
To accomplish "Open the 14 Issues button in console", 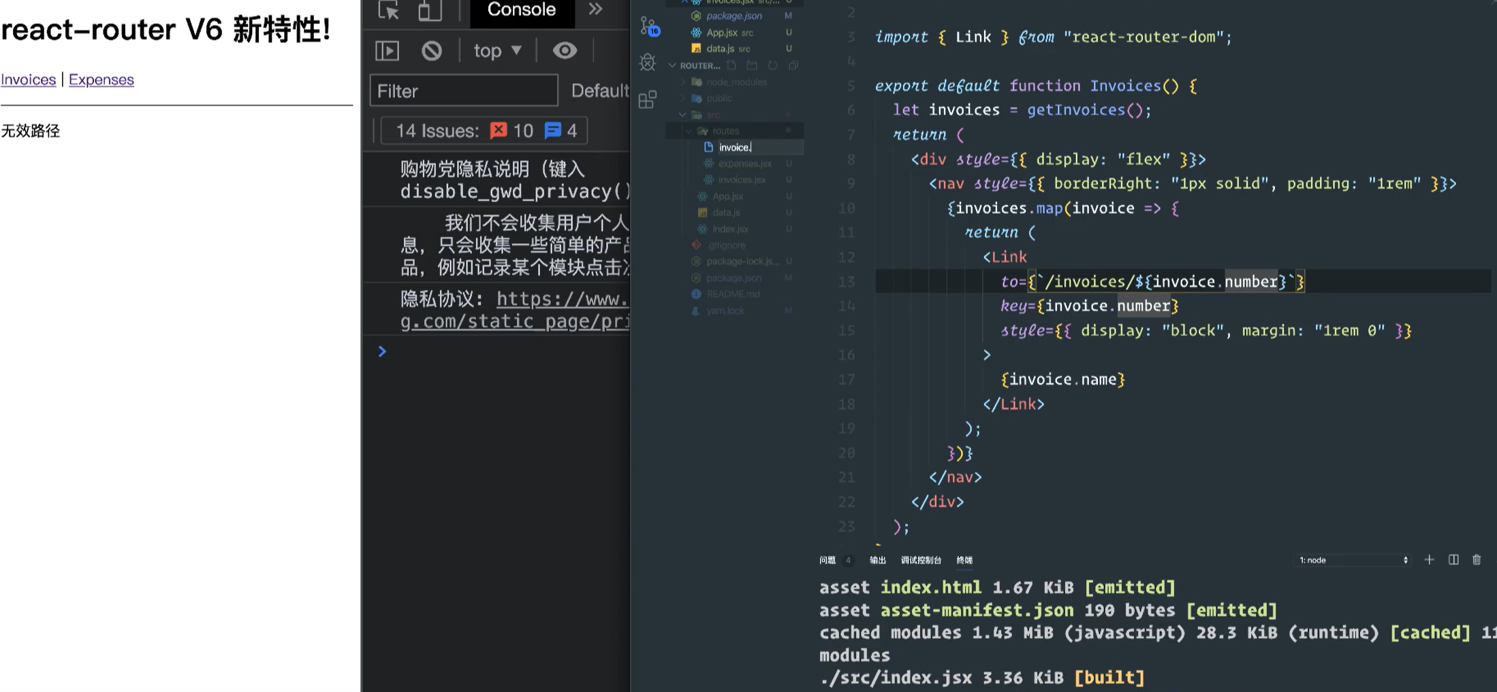I will tap(484, 131).
